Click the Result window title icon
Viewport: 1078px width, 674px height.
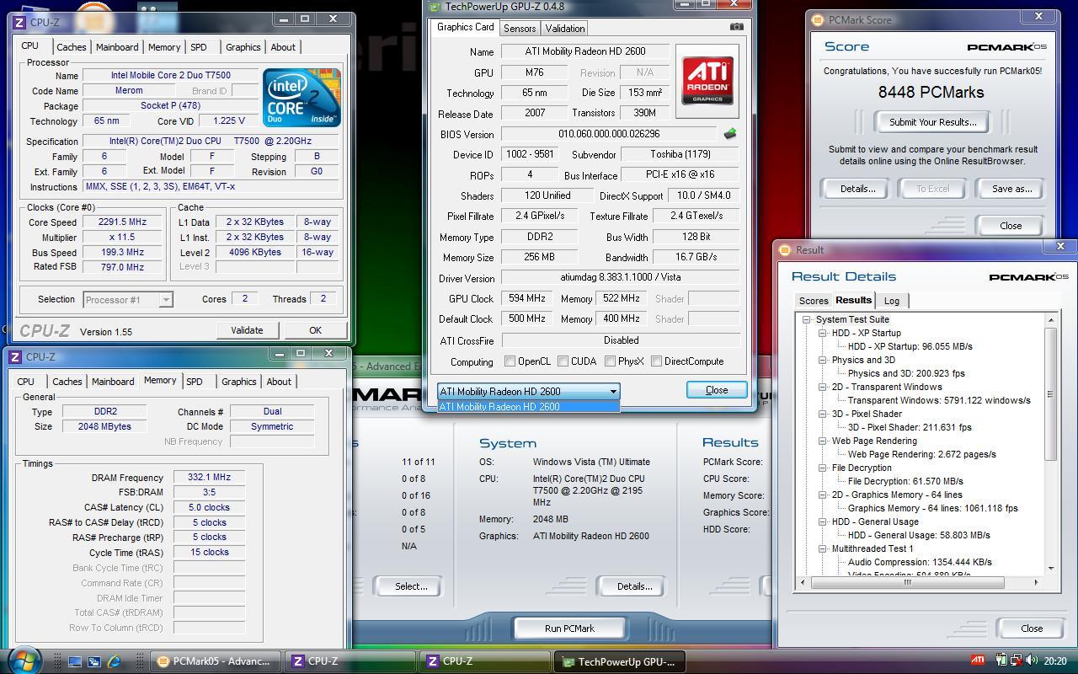click(785, 250)
